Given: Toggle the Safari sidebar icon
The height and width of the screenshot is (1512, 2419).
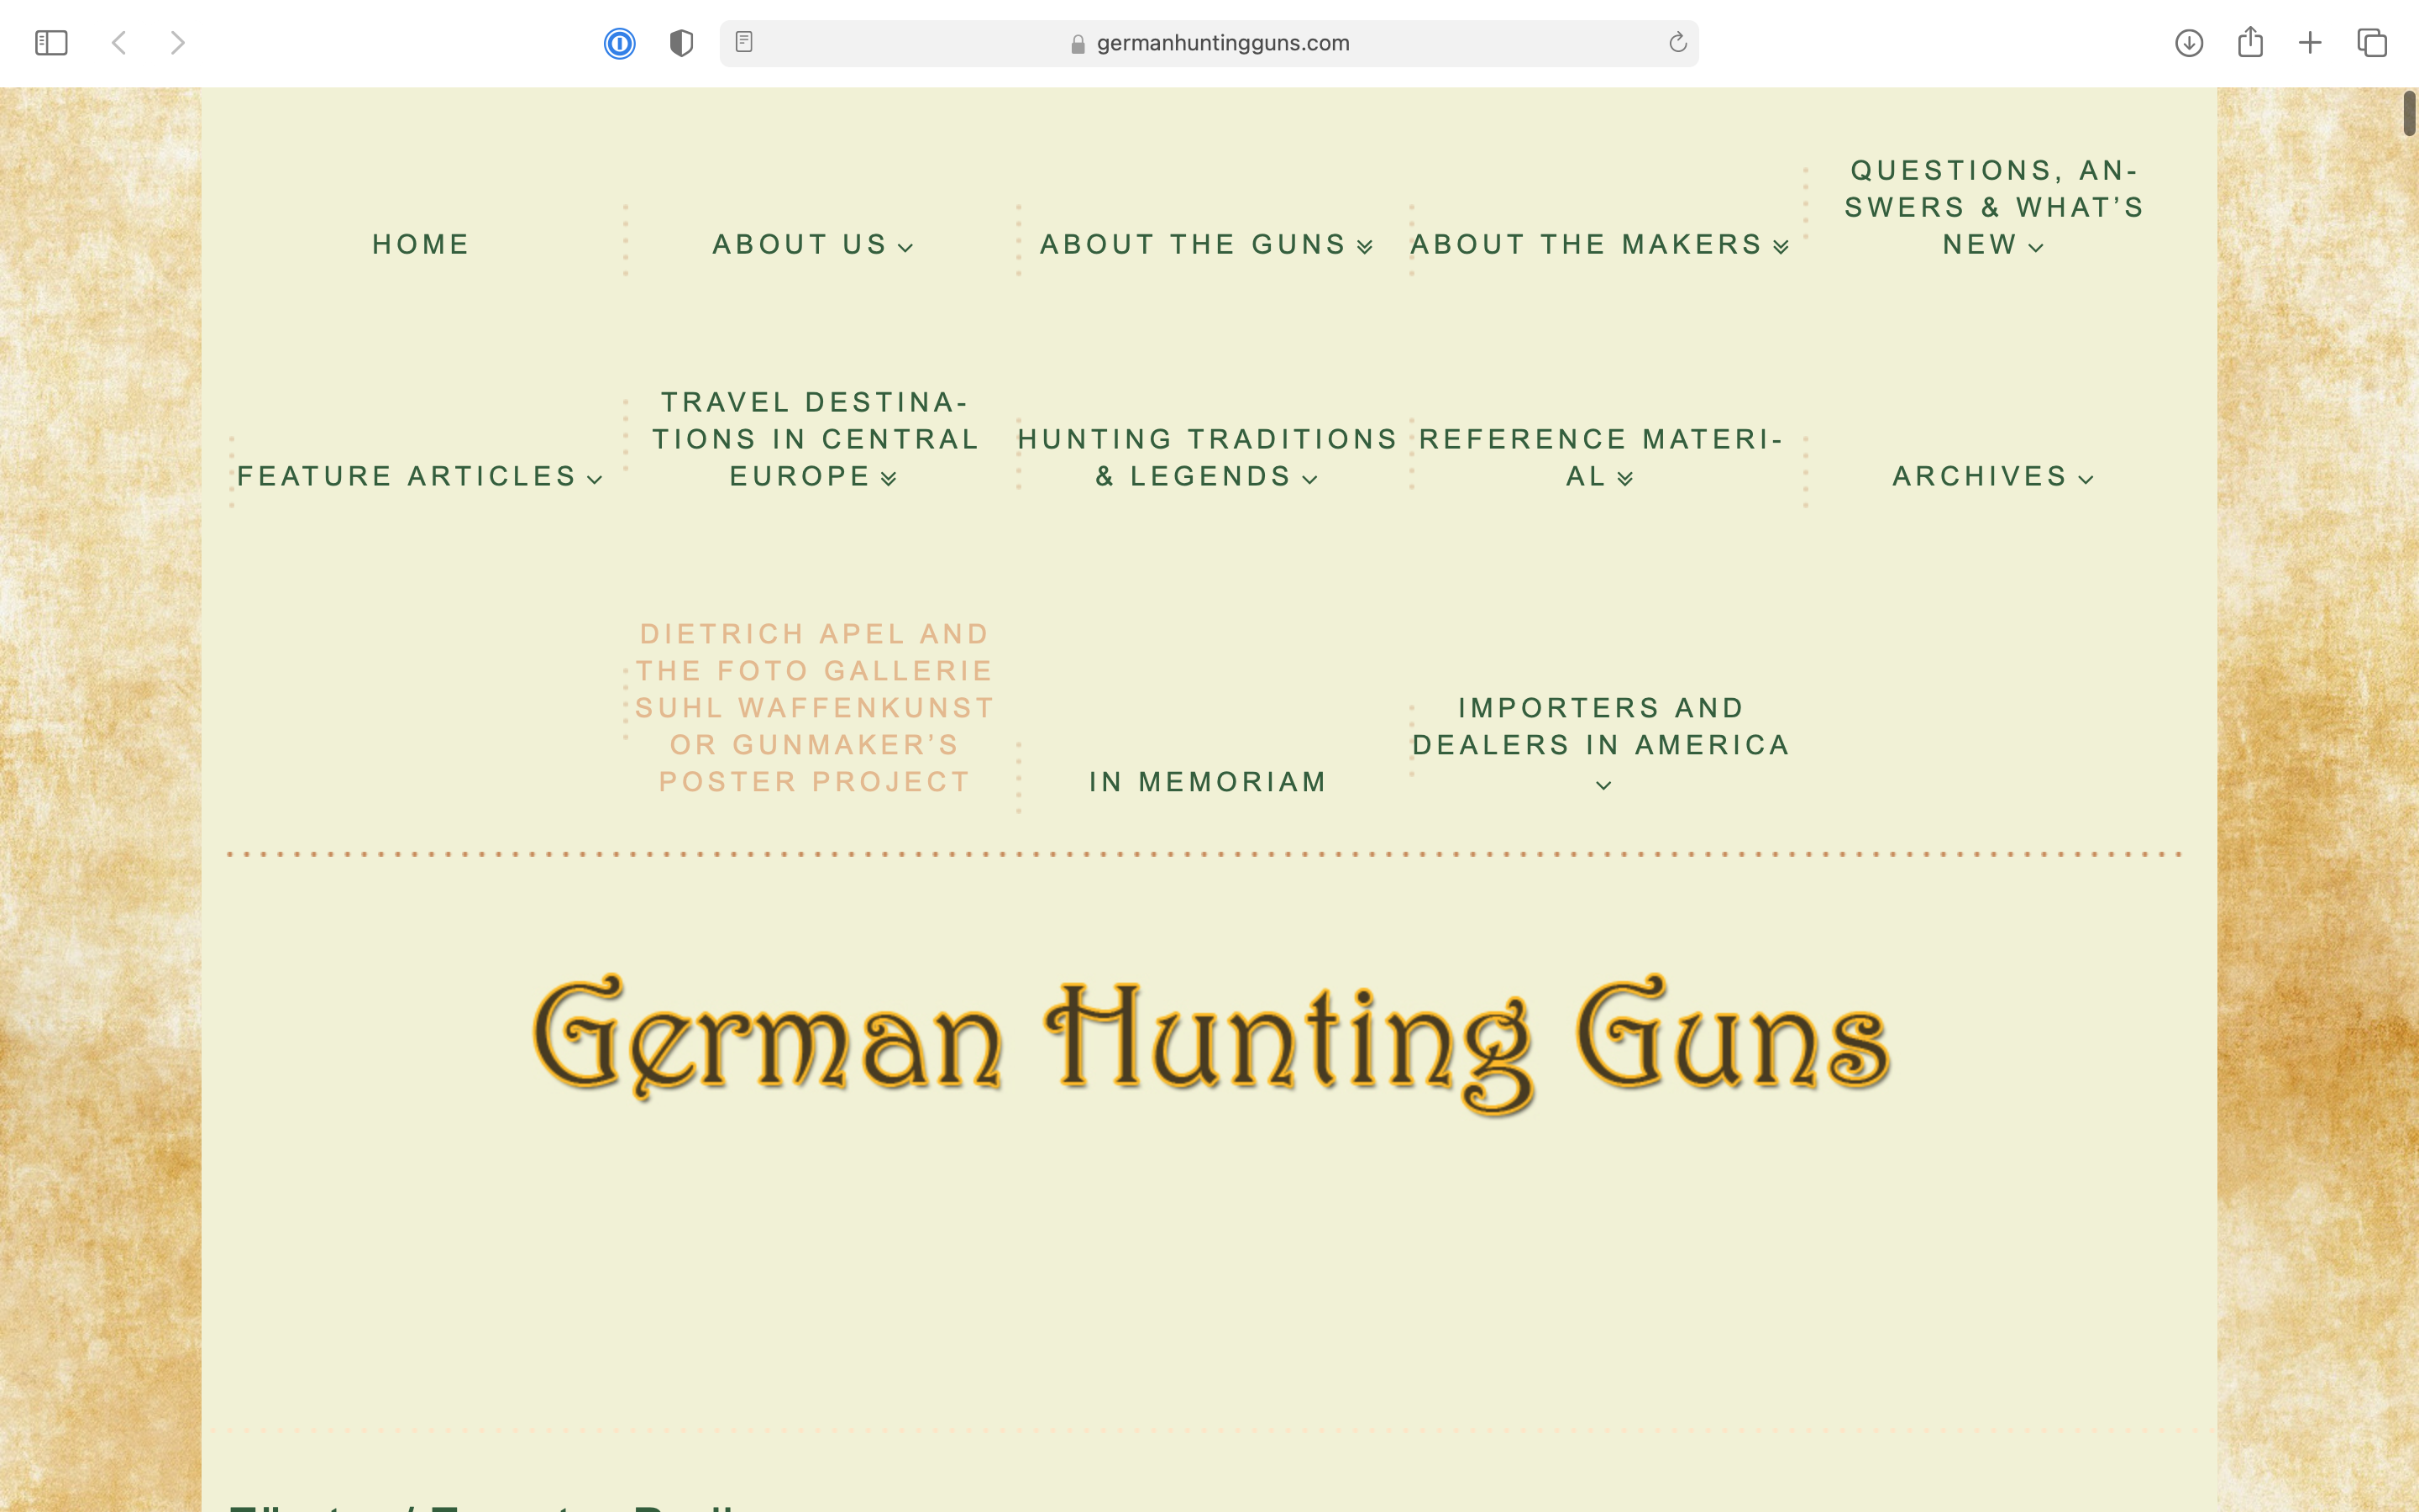Looking at the screenshot, I should point(51,43).
